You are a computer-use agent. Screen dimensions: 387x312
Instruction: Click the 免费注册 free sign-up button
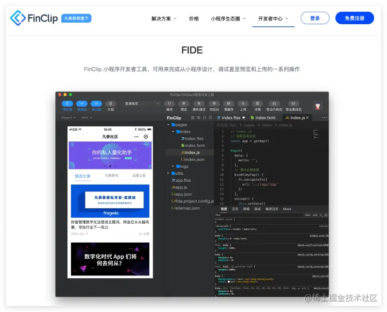(354, 18)
